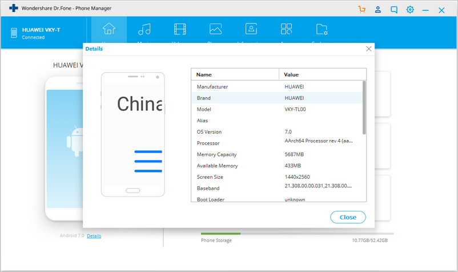Open the Home tab icon
458x272 pixels.
pyautogui.click(x=109, y=29)
